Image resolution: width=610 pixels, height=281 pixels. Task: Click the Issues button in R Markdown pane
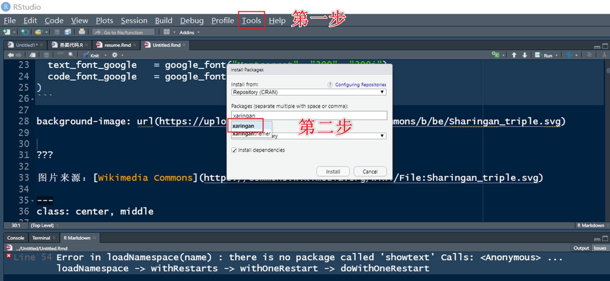tap(600, 248)
